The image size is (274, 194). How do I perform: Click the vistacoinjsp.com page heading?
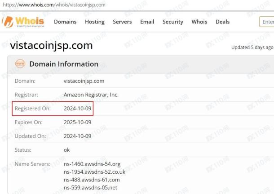point(51,45)
